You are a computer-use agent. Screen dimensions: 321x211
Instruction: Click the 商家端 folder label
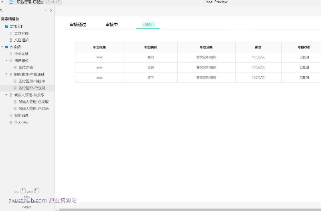15,47
